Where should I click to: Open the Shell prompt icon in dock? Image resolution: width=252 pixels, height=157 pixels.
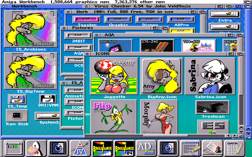(13, 148)
